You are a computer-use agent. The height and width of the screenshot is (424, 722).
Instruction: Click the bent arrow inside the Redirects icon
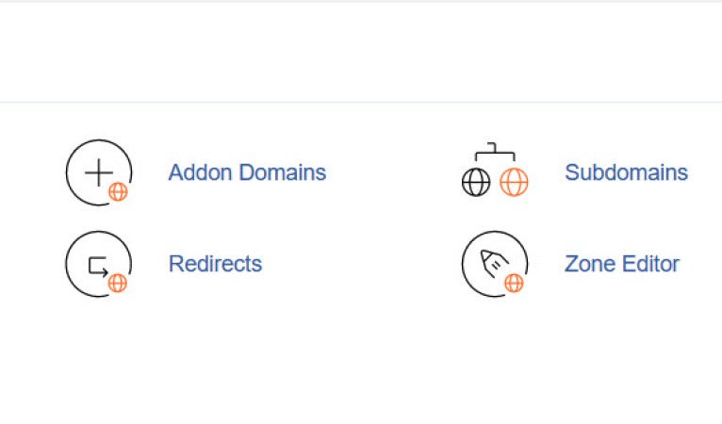98,267
